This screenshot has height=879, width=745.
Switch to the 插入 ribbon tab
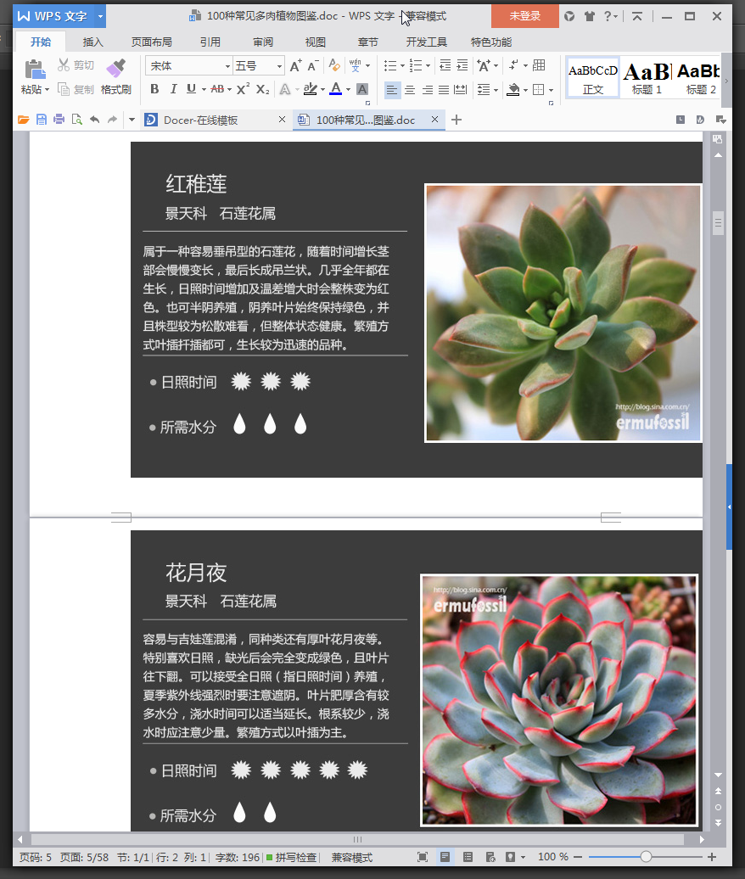coord(92,40)
